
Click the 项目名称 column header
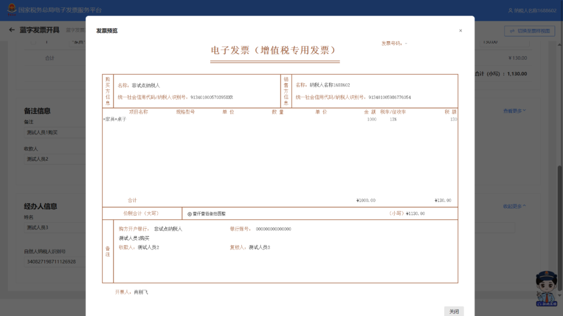click(x=139, y=112)
